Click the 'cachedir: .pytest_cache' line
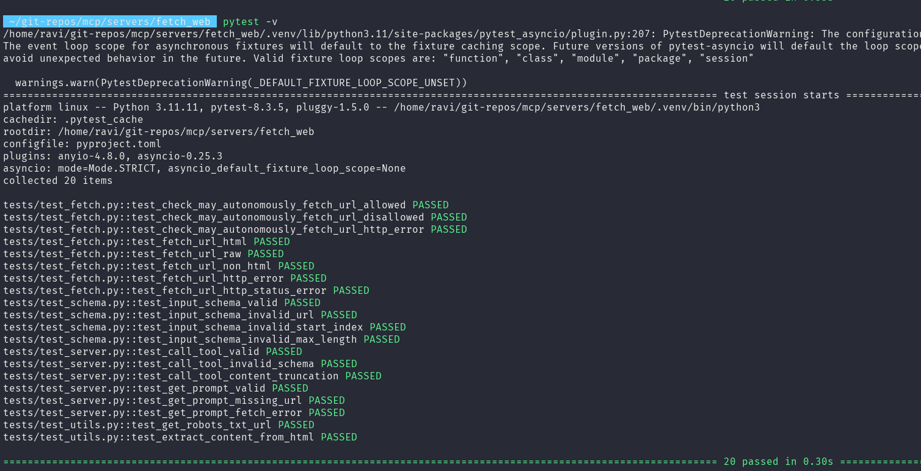This screenshot has height=471, width=921. [73, 120]
